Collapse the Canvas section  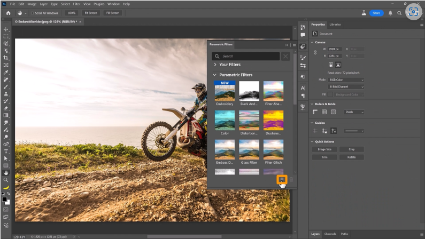(312, 43)
